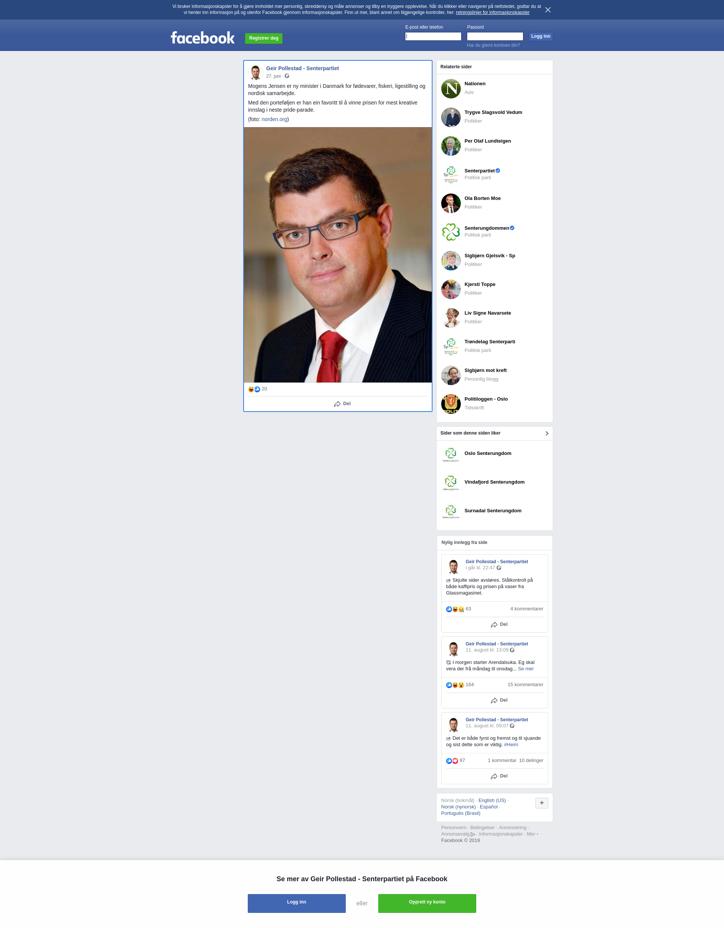Close the cookie notice banner

[x=548, y=10]
